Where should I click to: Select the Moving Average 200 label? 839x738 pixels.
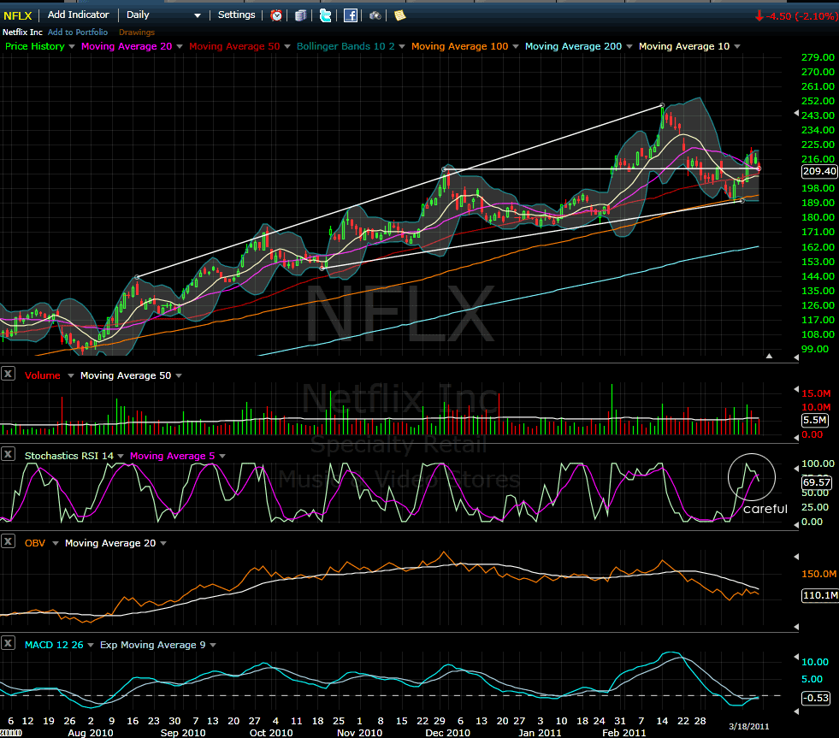coord(573,46)
